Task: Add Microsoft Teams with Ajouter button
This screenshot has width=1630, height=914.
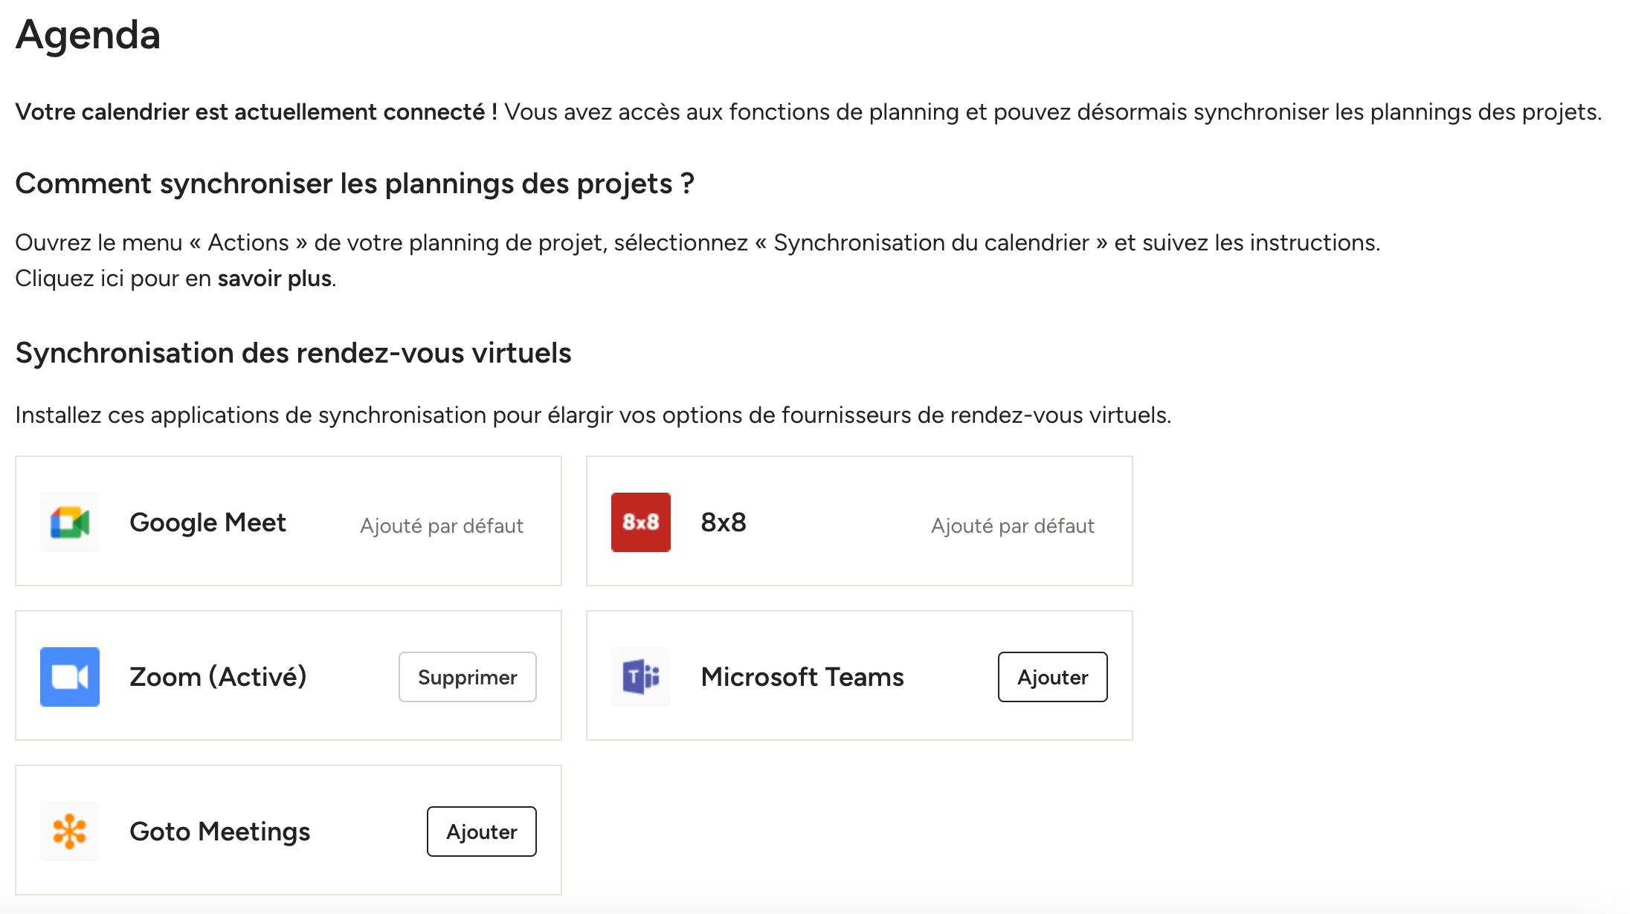Action: (x=1053, y=677)
